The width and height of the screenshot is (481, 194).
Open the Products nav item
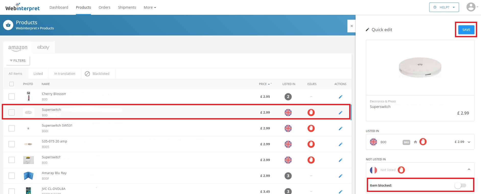point(83,7)
